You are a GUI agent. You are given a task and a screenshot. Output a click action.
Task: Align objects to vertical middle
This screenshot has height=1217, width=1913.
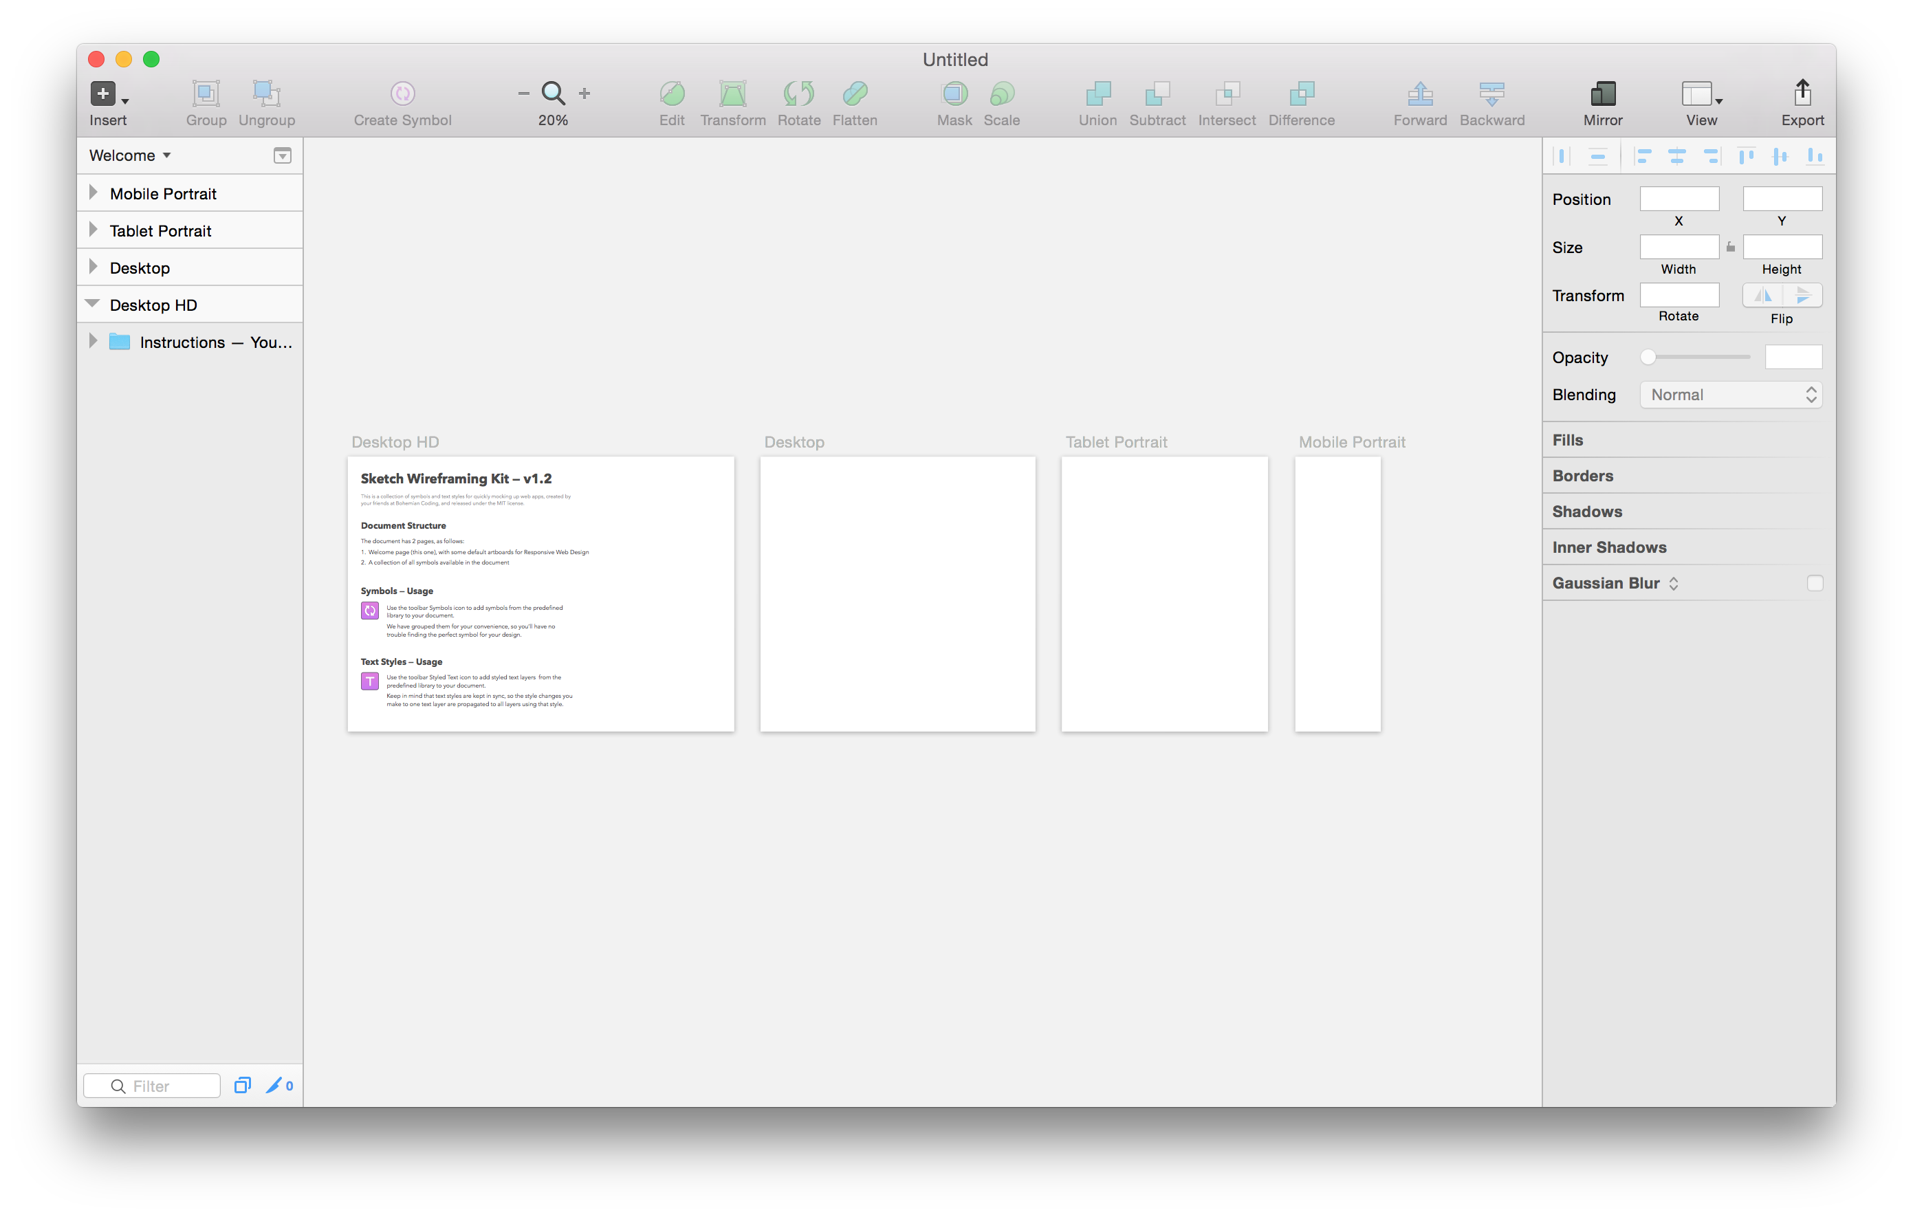1780,155
